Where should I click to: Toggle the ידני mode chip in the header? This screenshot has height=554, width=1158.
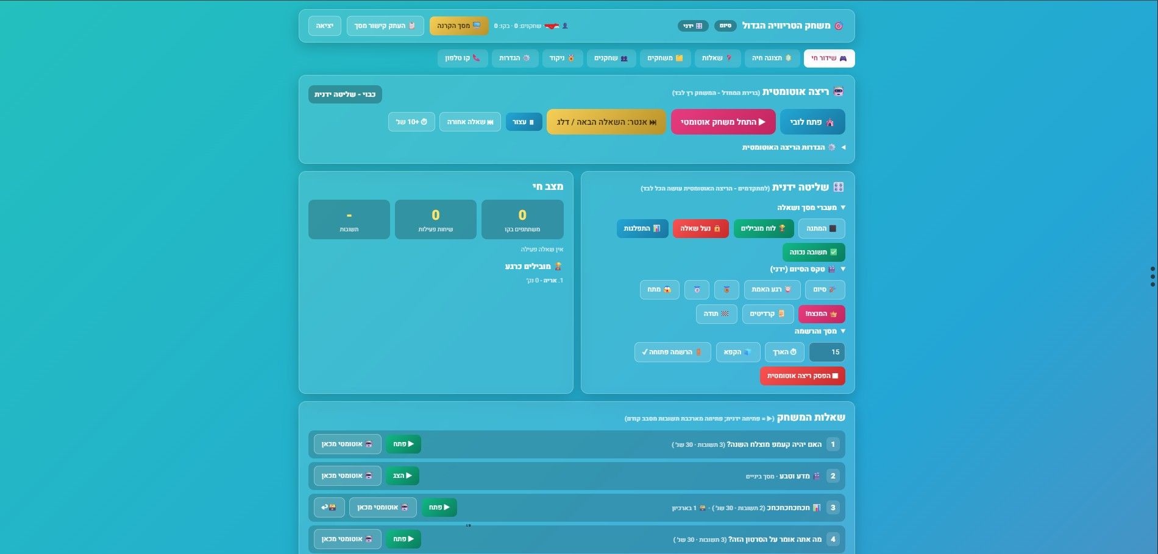point(693,26)
